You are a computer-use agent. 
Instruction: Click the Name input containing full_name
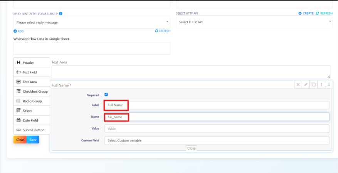(217, 117)
